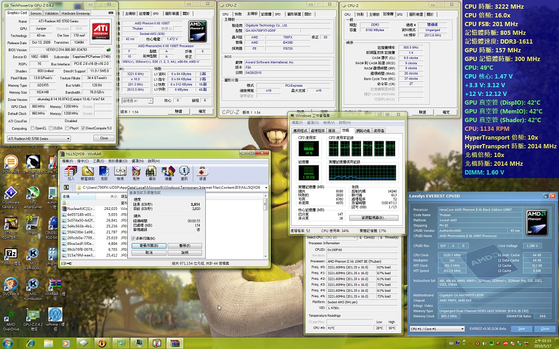Open GPU-Z ATI Radeon HD 5700 dropdown
This screenshot has width=559, height=349.
coord(39,139)
